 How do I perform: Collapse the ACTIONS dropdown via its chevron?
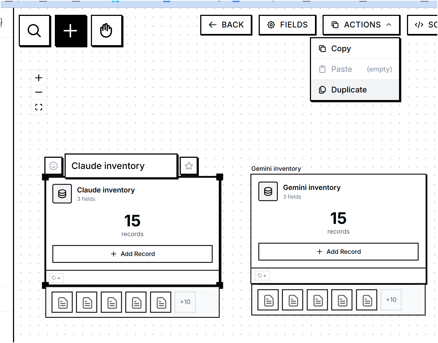389,25
